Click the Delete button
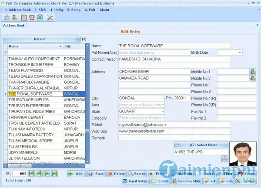 pos(117,174)
